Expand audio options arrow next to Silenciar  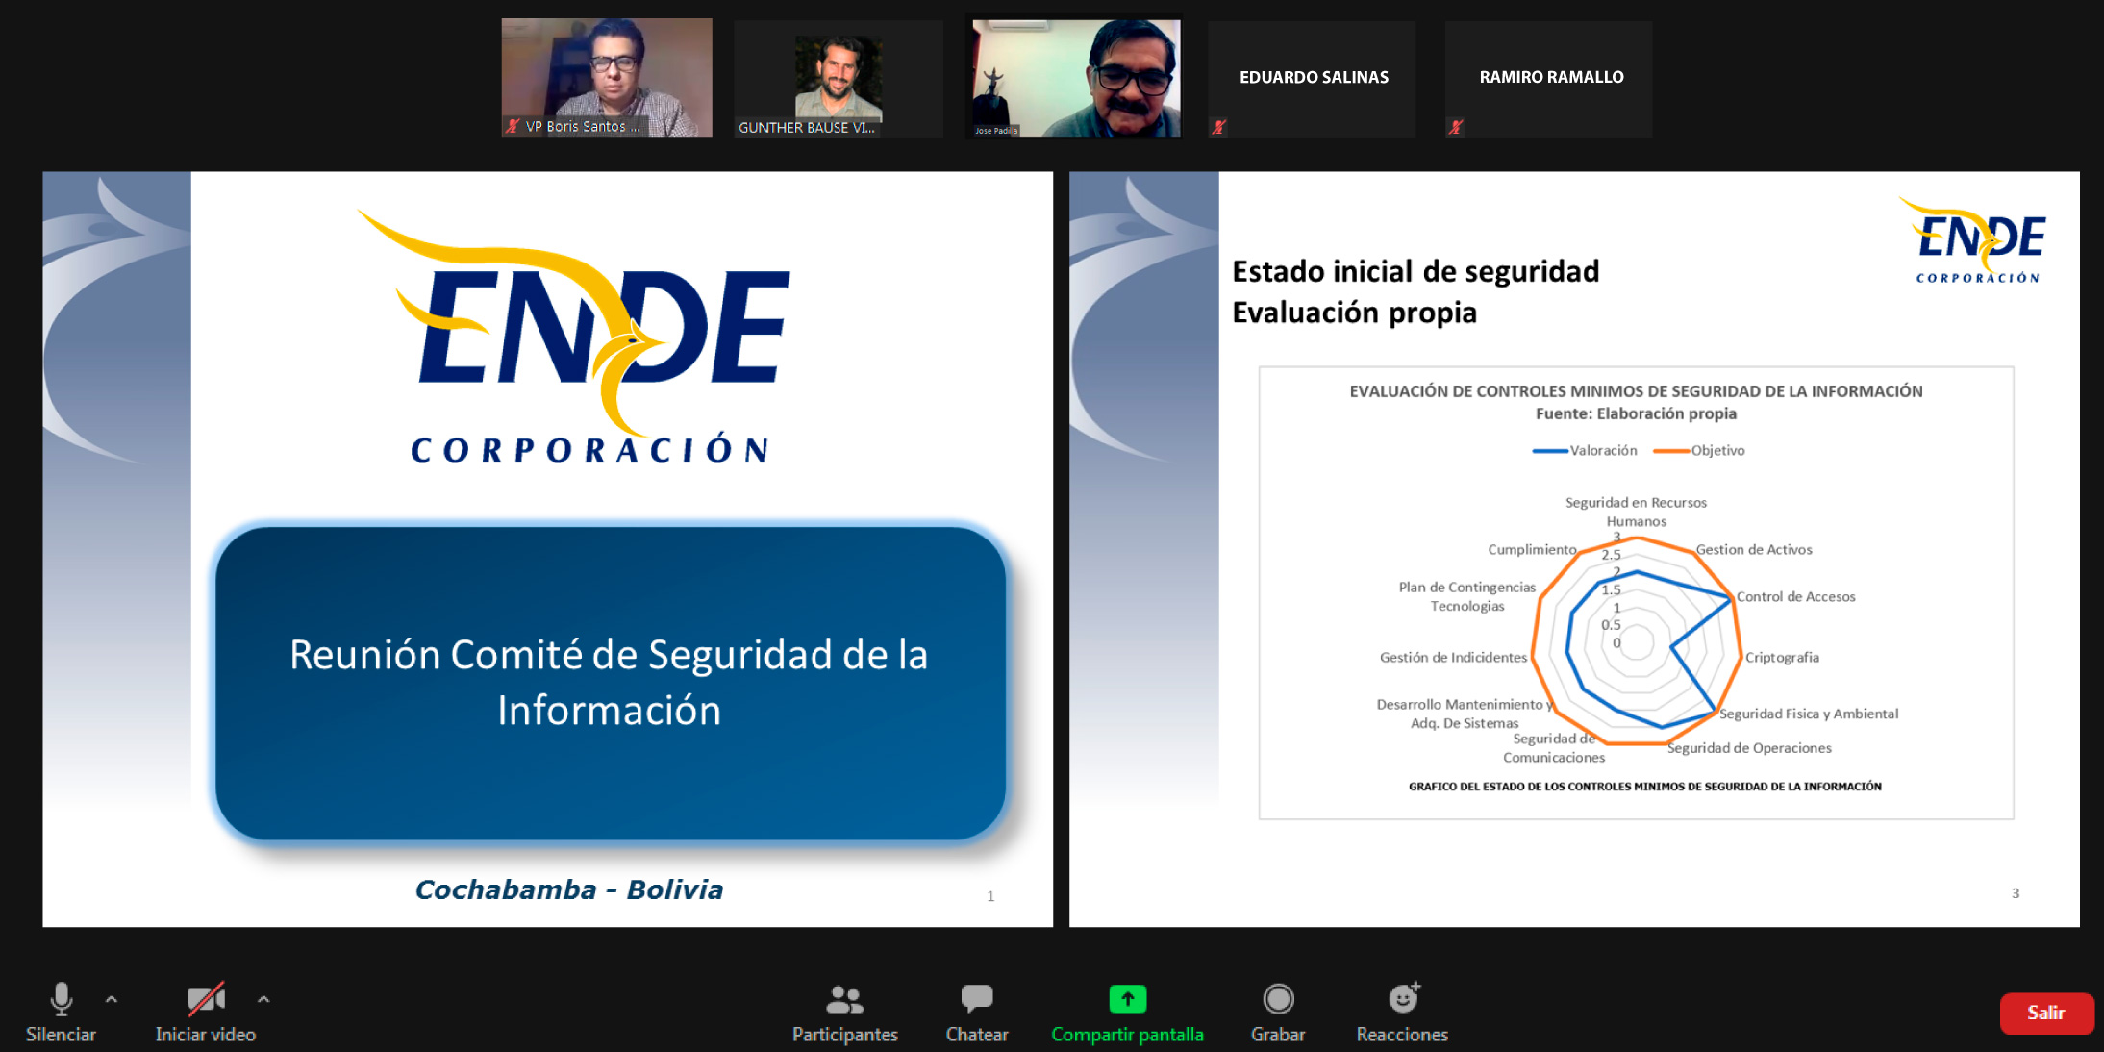click(x=112, y=1000)
